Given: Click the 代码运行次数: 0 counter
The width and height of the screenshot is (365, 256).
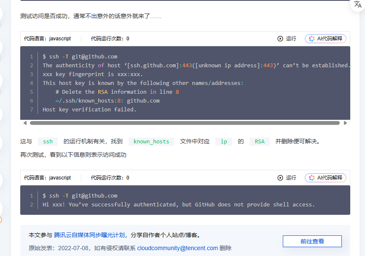Looking at the screenshot, I should [110, 39].
